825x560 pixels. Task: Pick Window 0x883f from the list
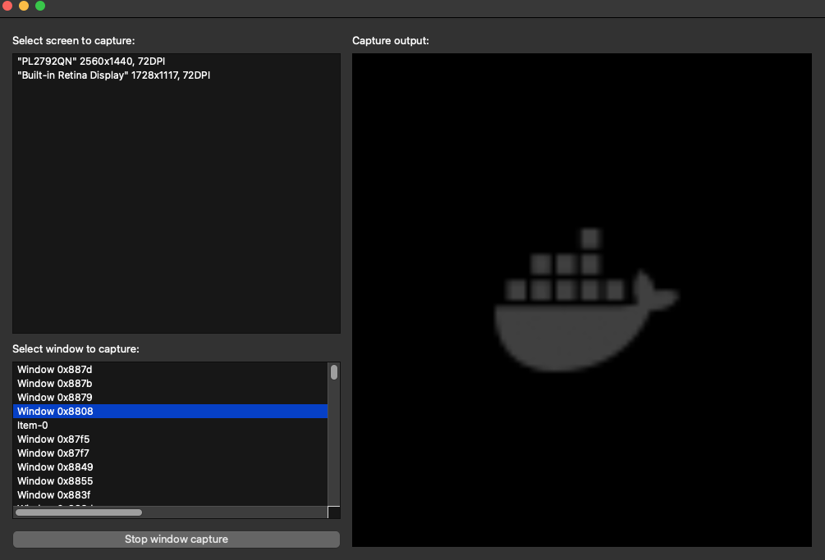(x=170, y=495)
